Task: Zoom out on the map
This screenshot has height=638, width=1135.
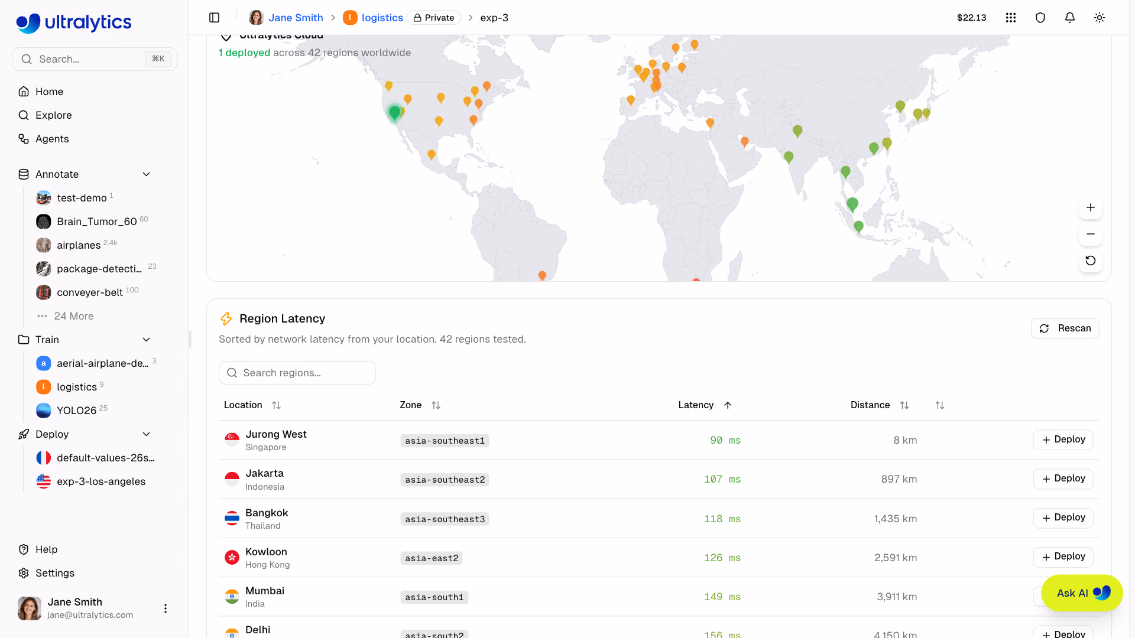Action: [1091, 234]
